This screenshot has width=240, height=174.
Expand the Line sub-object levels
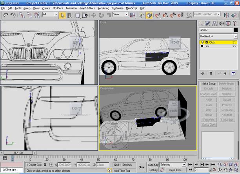pos(202,46)
